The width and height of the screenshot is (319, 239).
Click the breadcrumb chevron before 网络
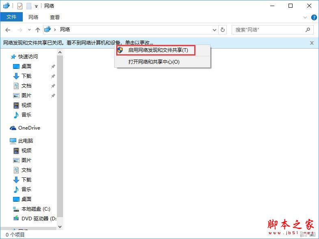click(x=55, y=30)
